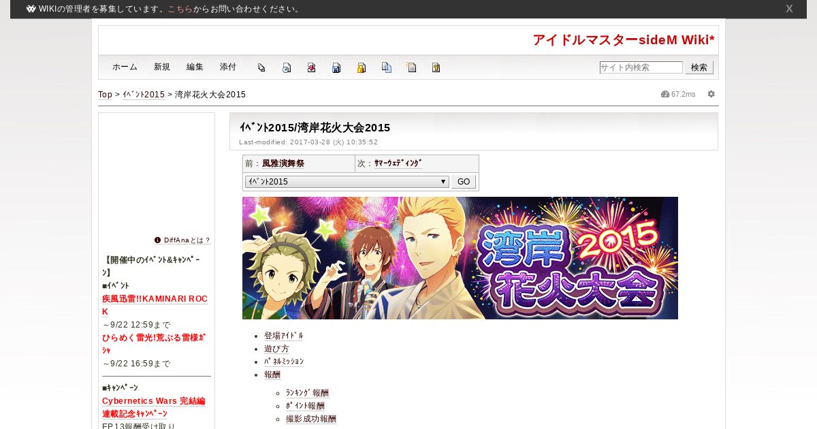Screen dimensions: 817x429
Task: Click the Last-modified 2017-03-28 timestamp text
Action: click(x=308, y=142)
